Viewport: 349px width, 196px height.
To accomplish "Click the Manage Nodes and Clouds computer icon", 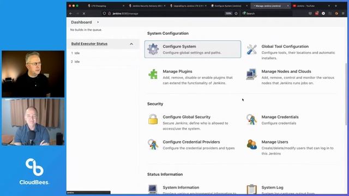I will 251,74.
